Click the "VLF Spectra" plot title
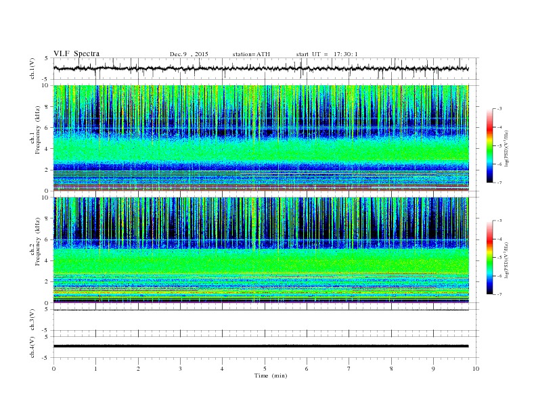Screen dimensions: 536x414 (76, 53)
